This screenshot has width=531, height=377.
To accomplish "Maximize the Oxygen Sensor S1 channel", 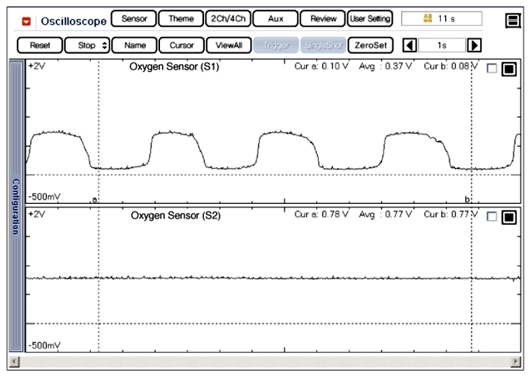I will [x=509, y=69].
